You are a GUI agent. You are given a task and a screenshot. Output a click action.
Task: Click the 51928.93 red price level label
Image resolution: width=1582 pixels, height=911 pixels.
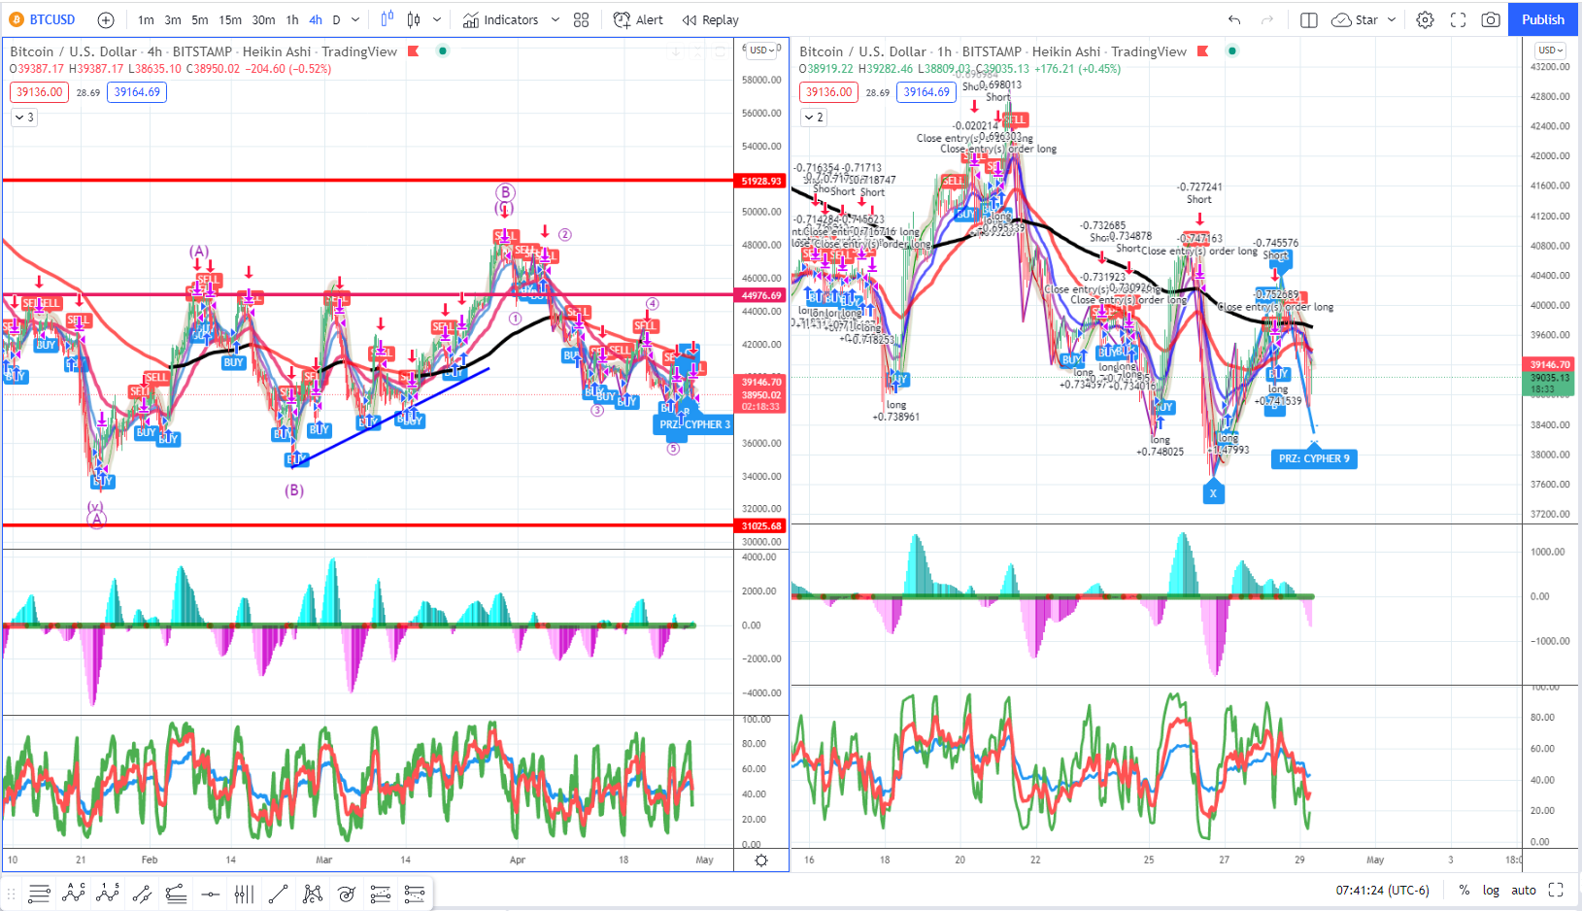pos(760,182)
